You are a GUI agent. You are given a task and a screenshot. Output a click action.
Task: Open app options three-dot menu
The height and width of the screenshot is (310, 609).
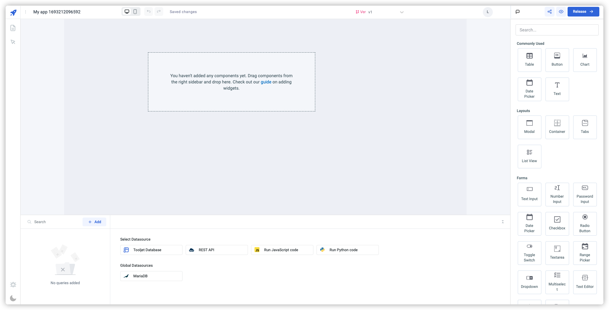(26, 12)
